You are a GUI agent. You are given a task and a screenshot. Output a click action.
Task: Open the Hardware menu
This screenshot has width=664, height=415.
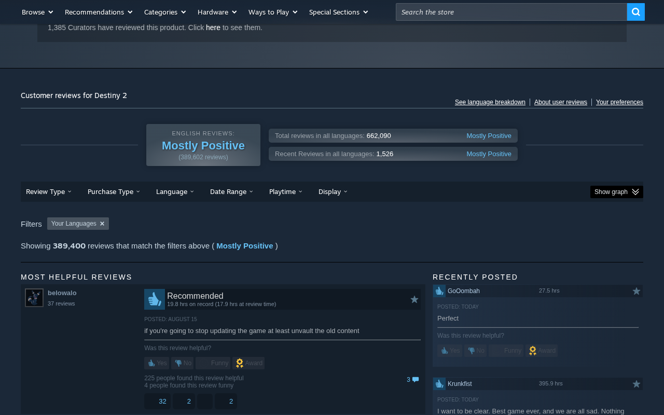click(x=217, y=12)
